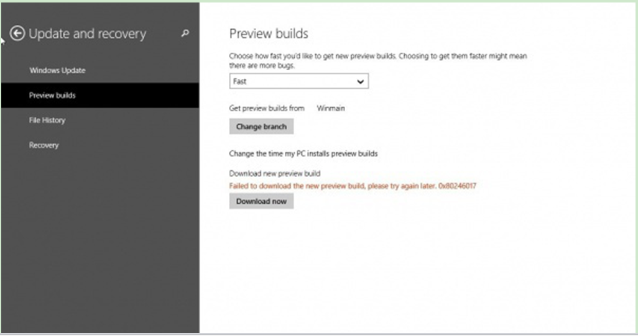The height and width of the screenshot is (336, 638).
Task: Click the 'Download new preview build' label
Action: (275, 174)
